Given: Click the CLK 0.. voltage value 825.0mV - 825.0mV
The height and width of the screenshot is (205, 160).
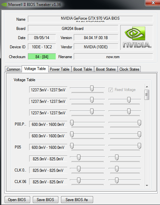Looking at the screenshot, I should tap(48, 171).
